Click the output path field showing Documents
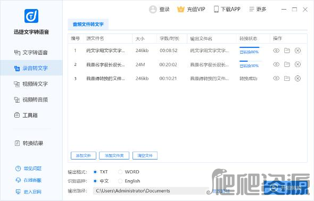This screenshot has height=201, width=314. point(150,191)
